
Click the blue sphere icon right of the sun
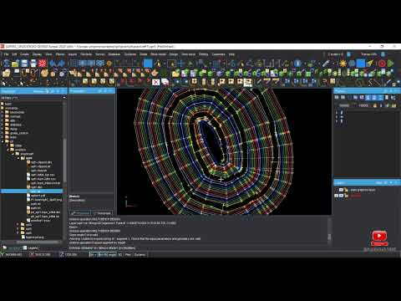coord(352,64)
